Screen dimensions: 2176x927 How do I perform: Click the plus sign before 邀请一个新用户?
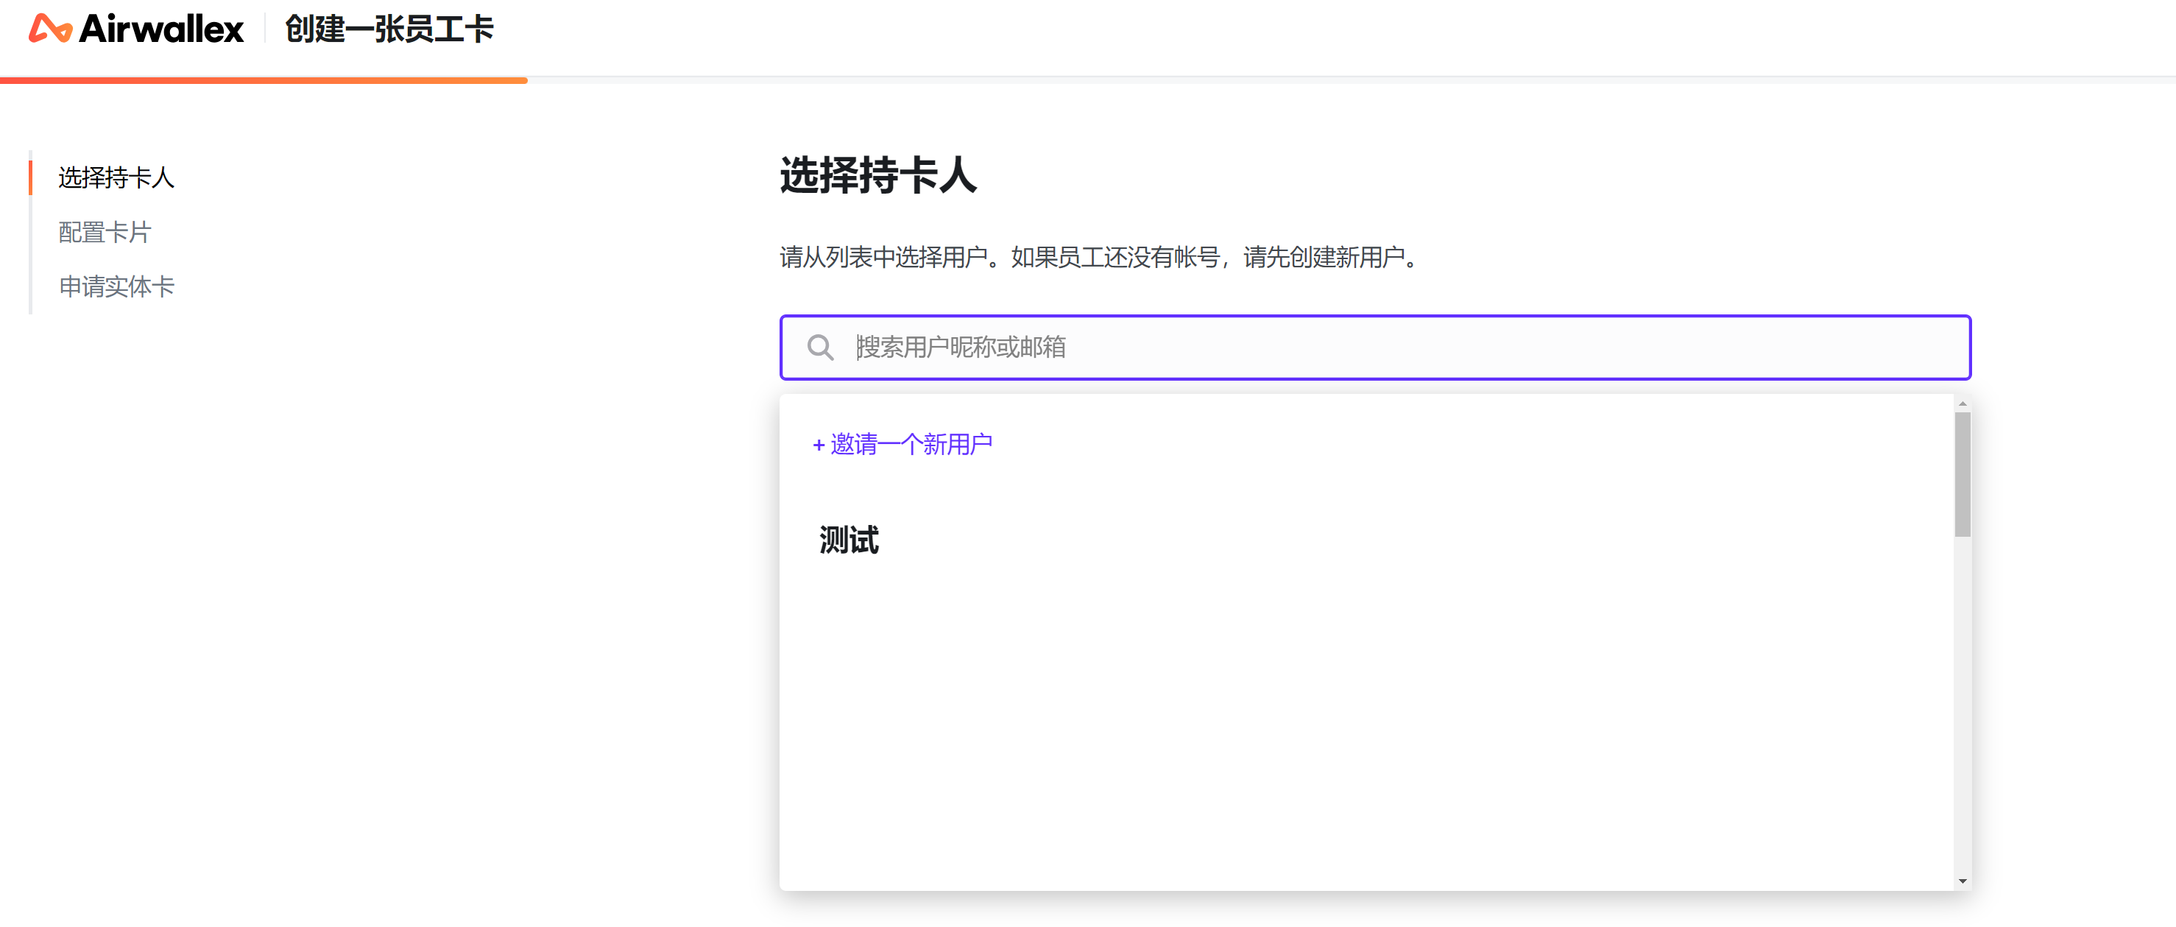(x=818, y=445)
